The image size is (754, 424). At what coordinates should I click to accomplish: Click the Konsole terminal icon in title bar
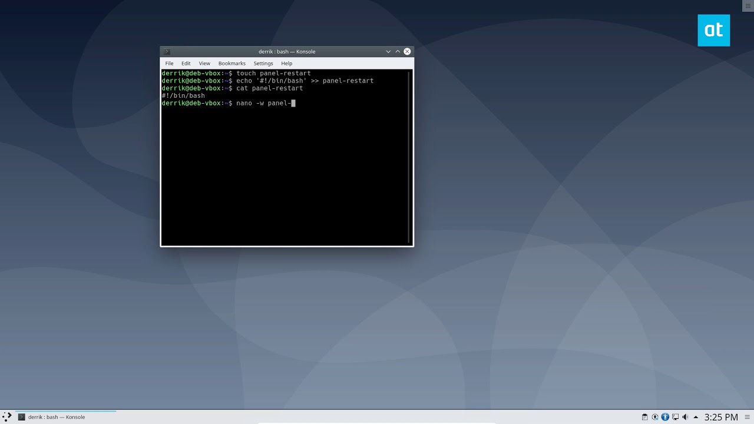167,51
